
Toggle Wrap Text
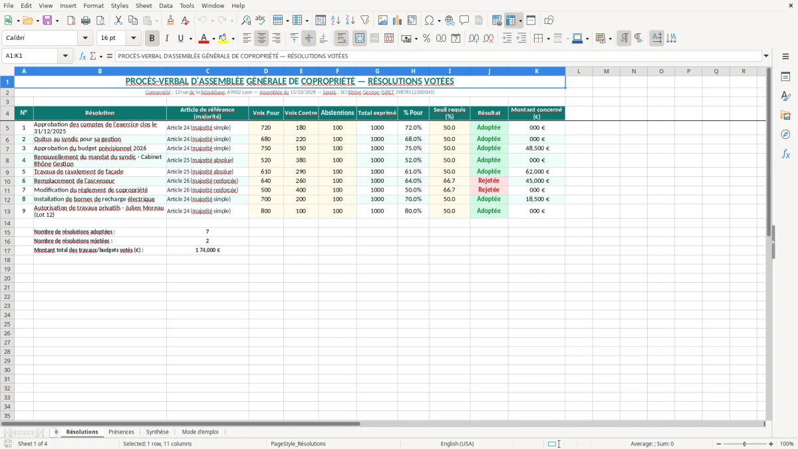point(342,39)
